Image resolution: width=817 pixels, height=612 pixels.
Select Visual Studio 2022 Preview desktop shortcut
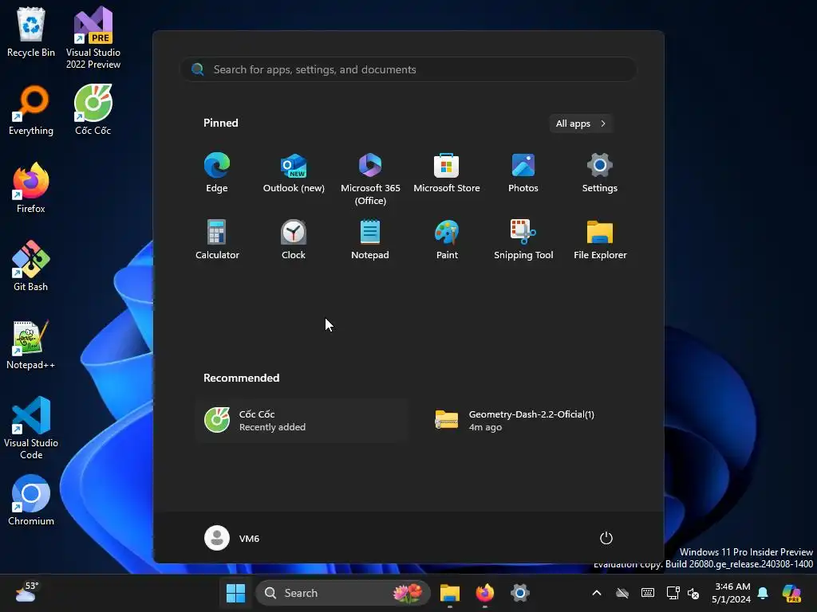coord(93,38)
